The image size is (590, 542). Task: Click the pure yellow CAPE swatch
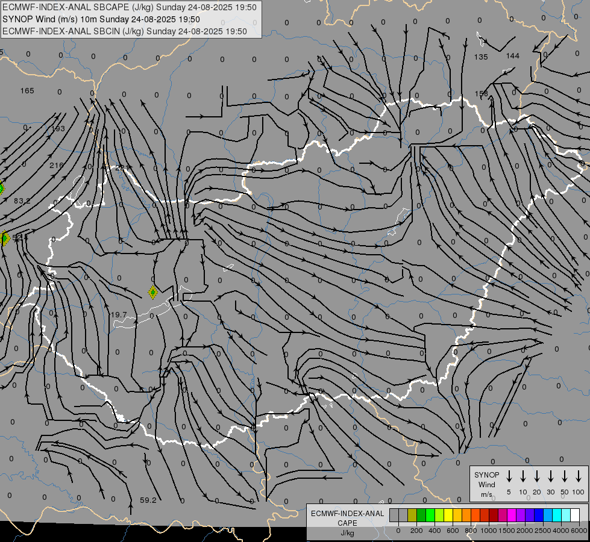(448, 515)
